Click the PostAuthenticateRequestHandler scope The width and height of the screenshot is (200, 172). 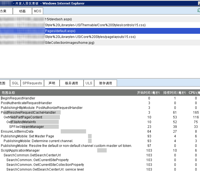26,103
